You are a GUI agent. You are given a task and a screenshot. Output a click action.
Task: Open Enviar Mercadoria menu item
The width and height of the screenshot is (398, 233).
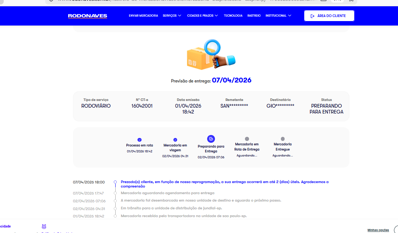click(143, 16)
